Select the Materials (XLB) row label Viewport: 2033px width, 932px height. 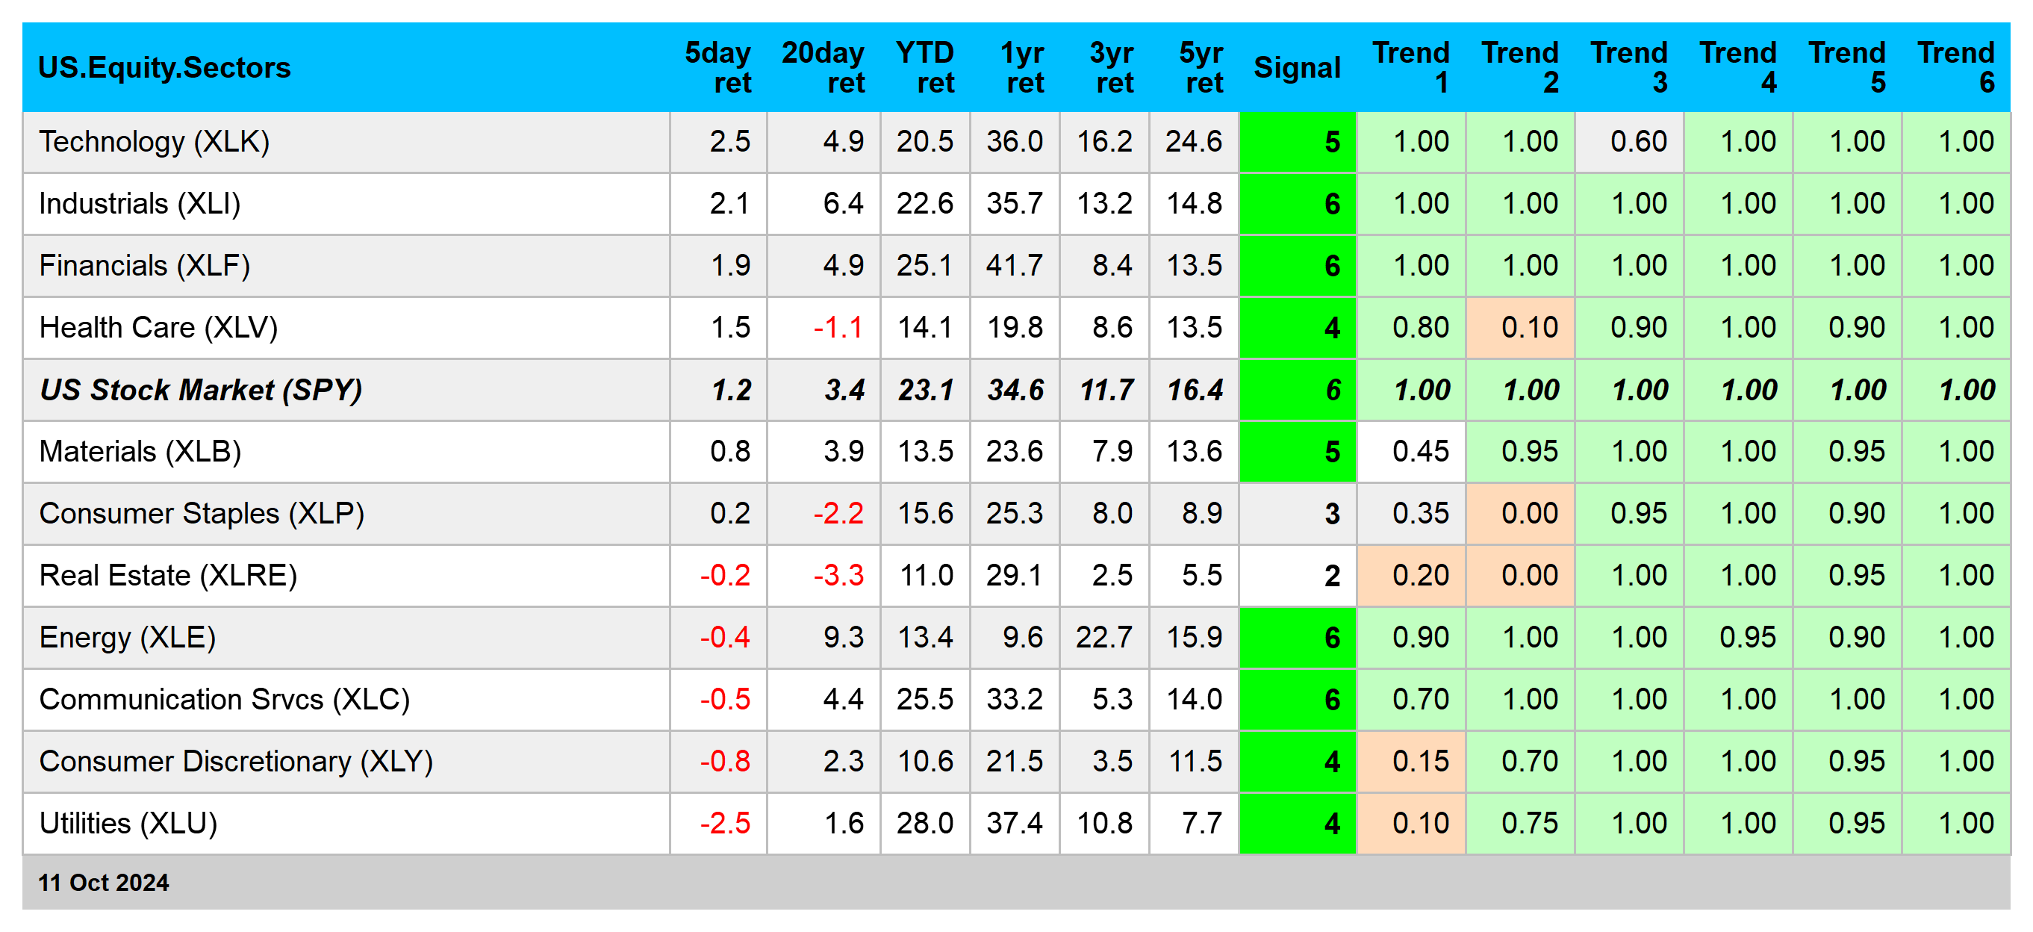(140, 451)
